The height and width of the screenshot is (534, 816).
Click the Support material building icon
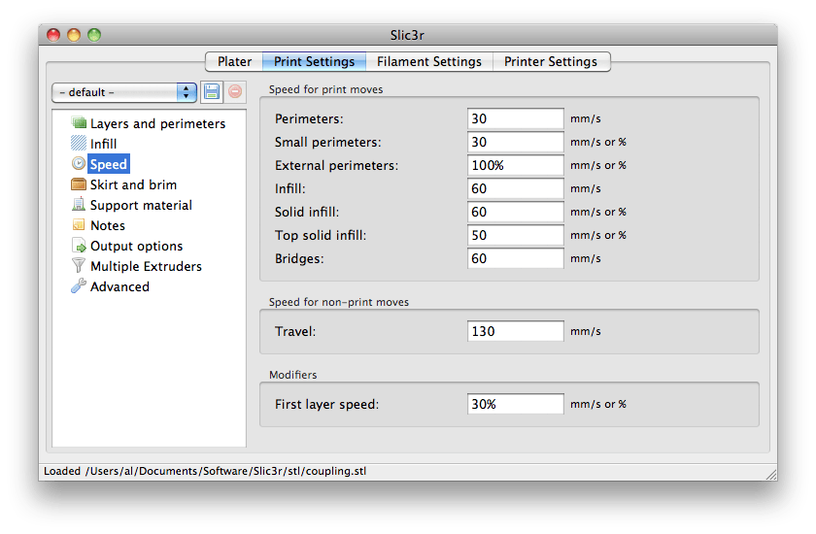[79, 204]
